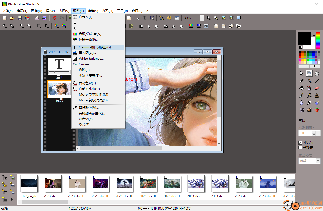Select 负片(Z) negative menu item
This screenshot has height=211, width=323.
point(98,125)
